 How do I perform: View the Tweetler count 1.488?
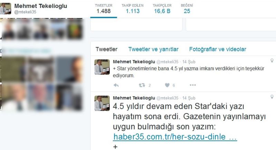[103, 9]
